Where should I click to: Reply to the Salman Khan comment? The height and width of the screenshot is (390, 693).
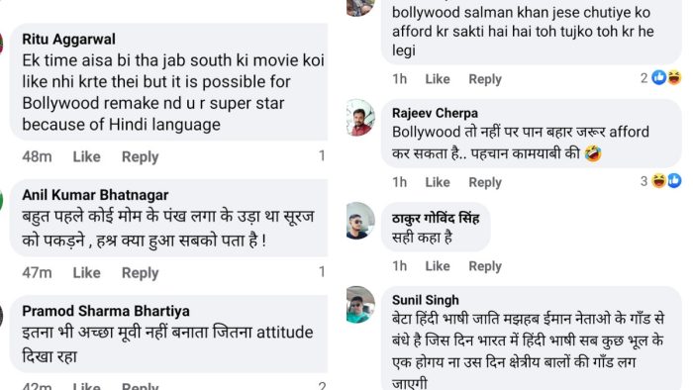[x=485, y=79]
